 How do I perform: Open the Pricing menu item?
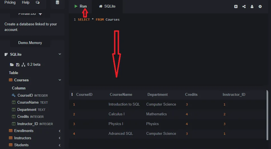[x=10, y=3]
